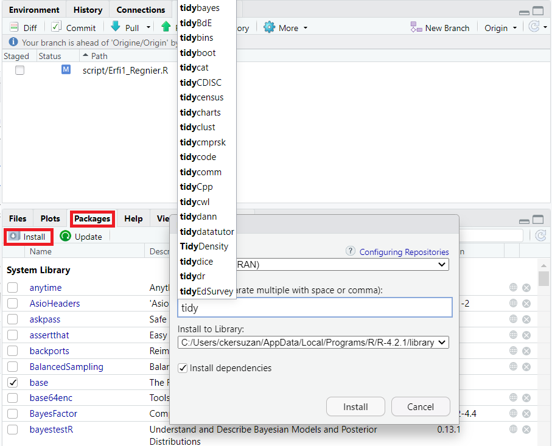The image size is (552, 446).
Task: Select tidycensus from the autocomplete list
Action: [x=201, y=97]
